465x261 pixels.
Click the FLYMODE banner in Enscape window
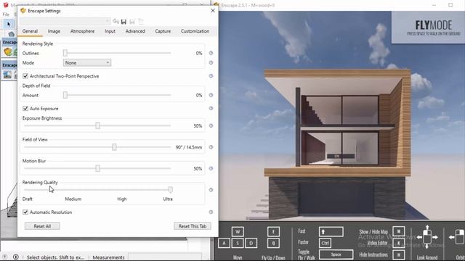tap(428, 28)
